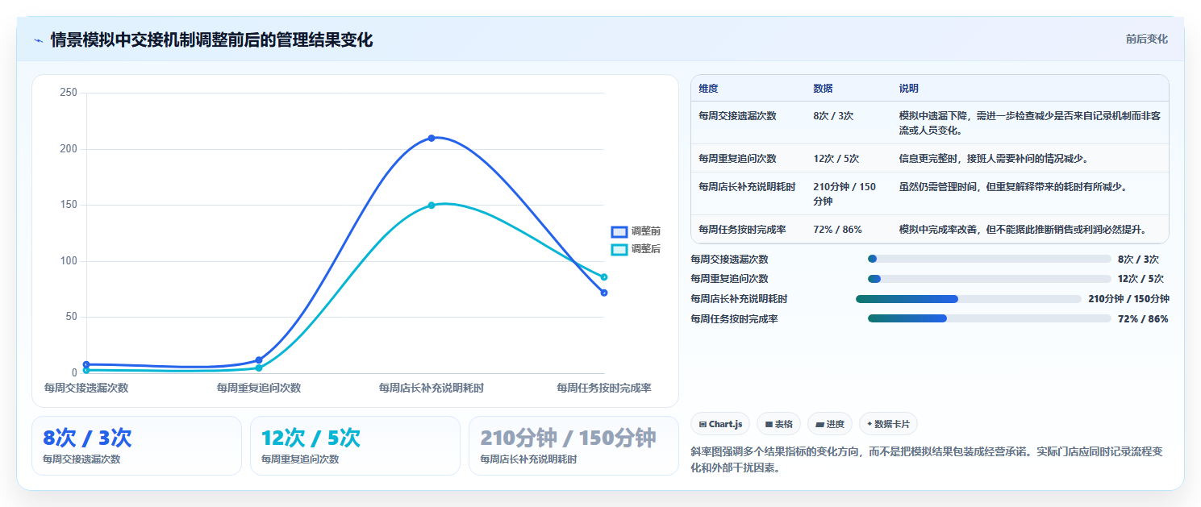The width and height of the screenshot is (1201, 507).
Task: Click table cell 每周任务按时完成率
Action: 742,230
